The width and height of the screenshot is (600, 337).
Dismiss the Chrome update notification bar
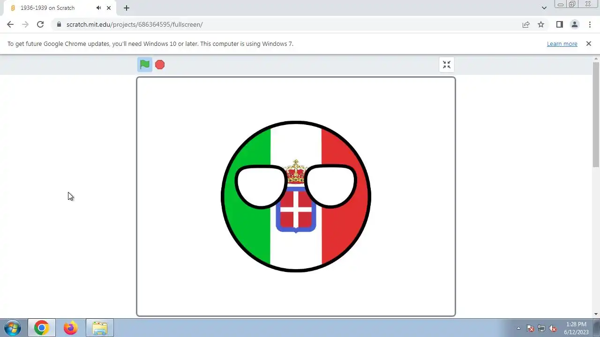(x=589, y=44)
